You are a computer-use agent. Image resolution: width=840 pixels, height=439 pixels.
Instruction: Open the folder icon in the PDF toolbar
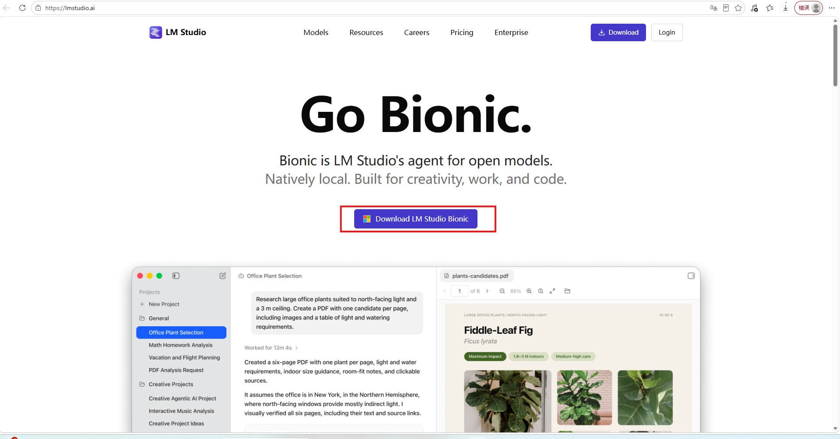[567, 291]
